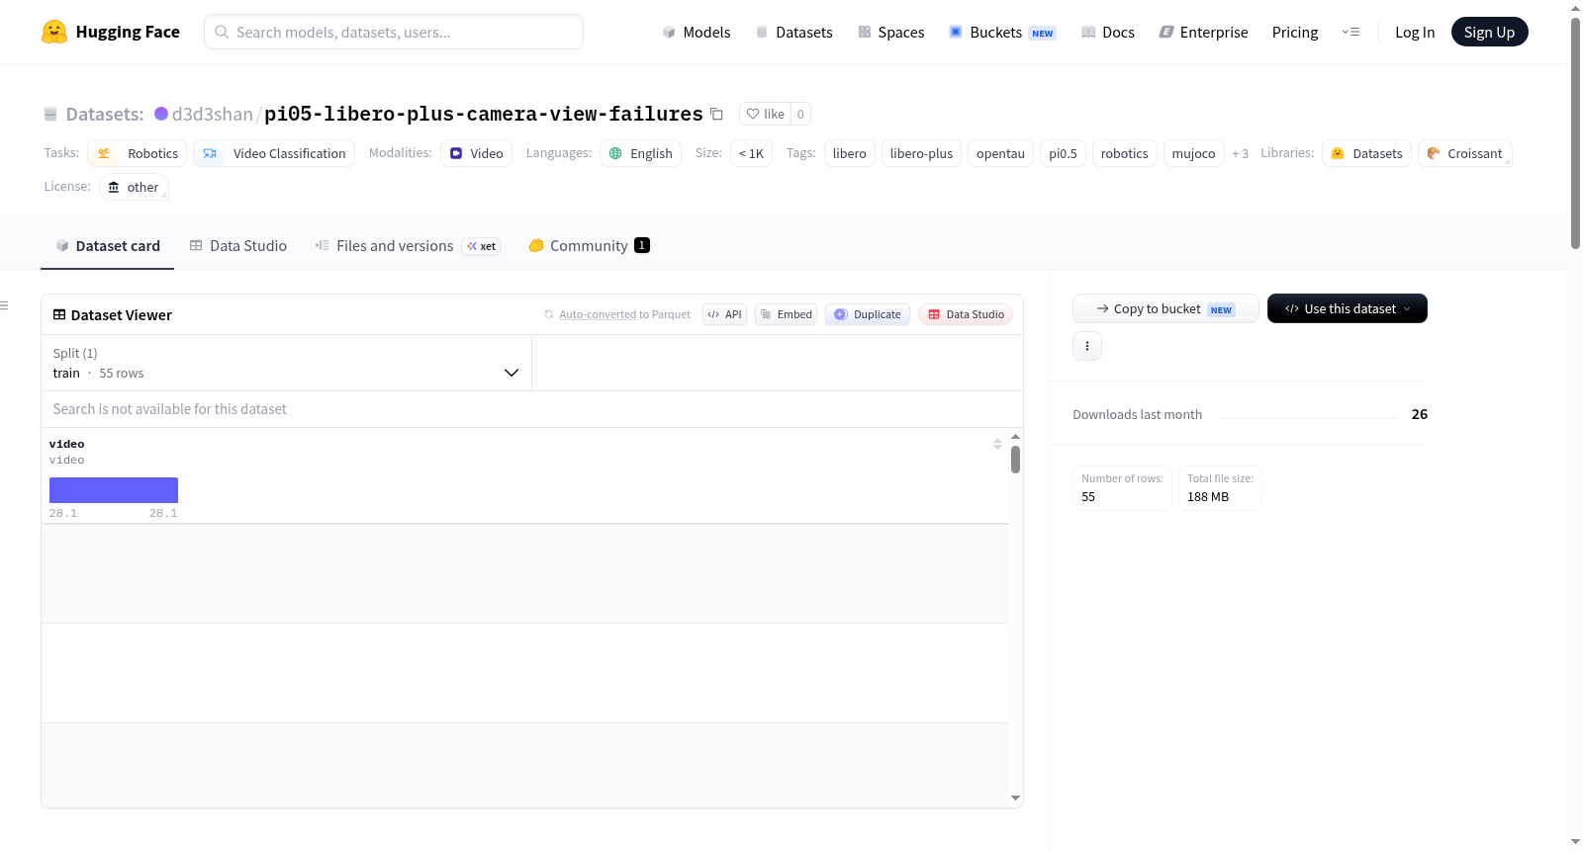Click the Sign Up button
Image resolution: width=1583 pixels, height=851 pixels.
1489,32
